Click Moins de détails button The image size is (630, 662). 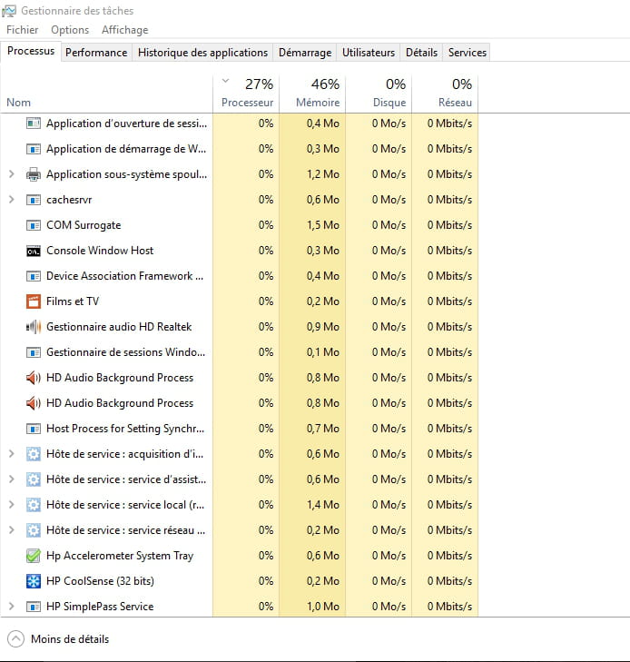(58, 639)
